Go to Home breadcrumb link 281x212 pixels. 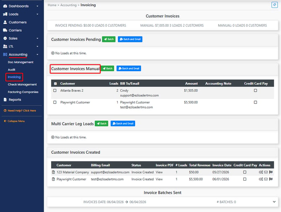tap(52, 5)
